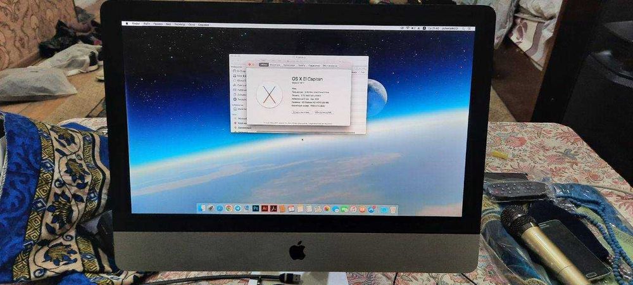
Task: Open the Справка menu
Action: click(x=203, y=25)
